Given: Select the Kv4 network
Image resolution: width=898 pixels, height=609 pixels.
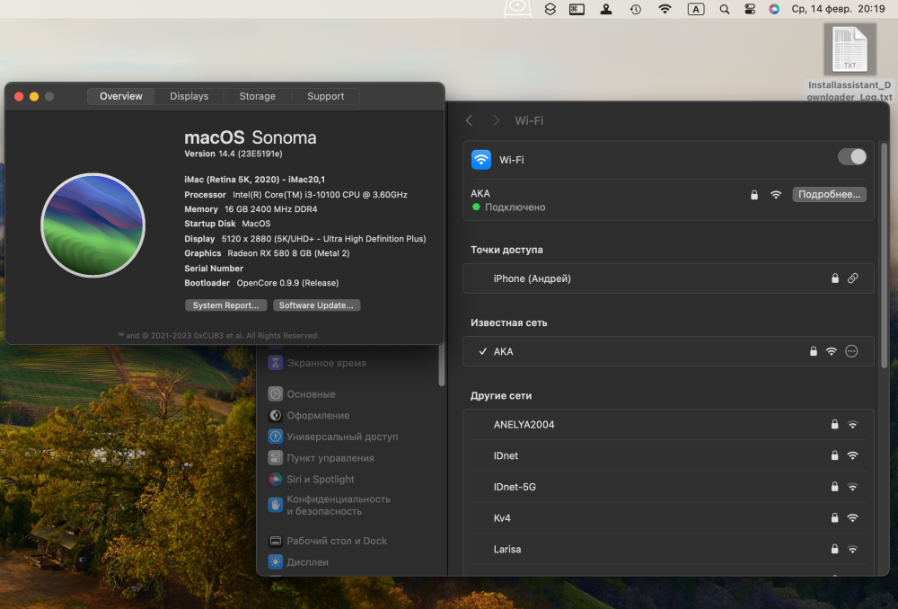Looking at the screenshot, I should click(x=668, y=518).
